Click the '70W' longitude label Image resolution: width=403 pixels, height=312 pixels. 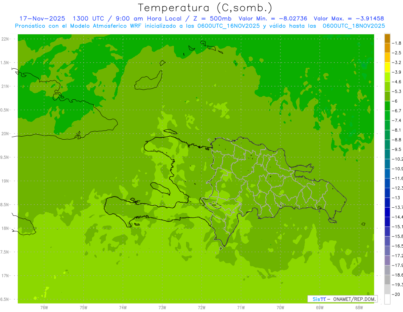pos(280,308)
